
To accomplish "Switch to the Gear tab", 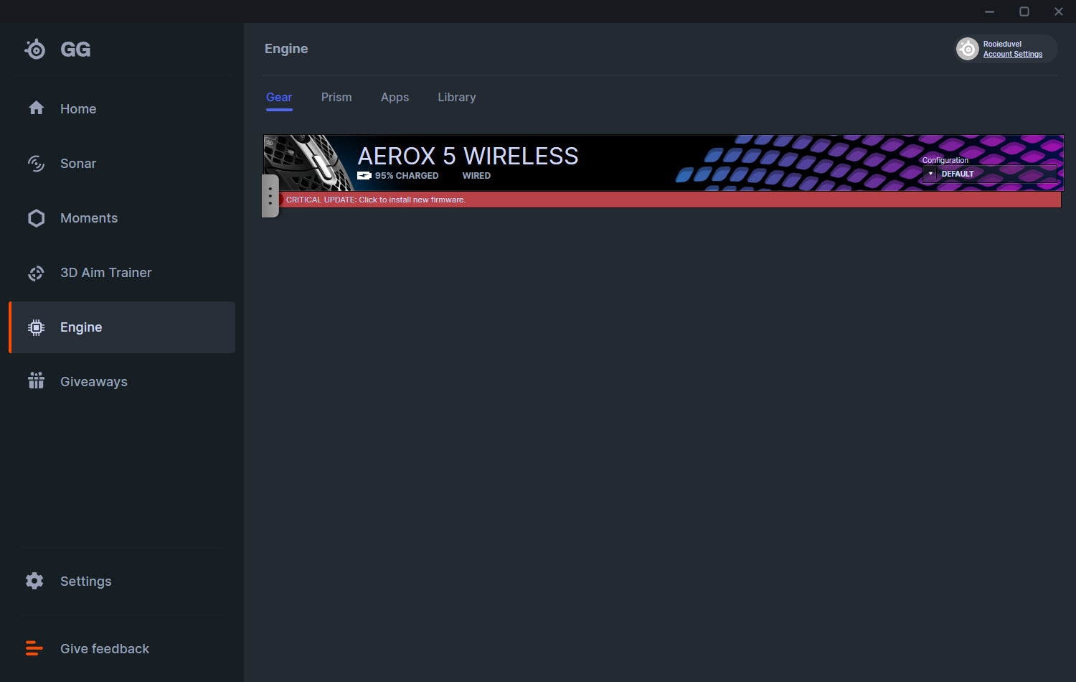I will 279,98.
